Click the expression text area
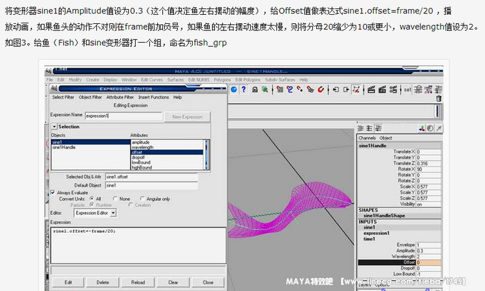The width and height of the screenshot is (485, 291). pyautogui.click(x=138, y=246)
